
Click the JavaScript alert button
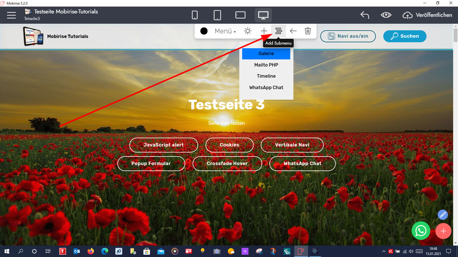coord(163,145)
